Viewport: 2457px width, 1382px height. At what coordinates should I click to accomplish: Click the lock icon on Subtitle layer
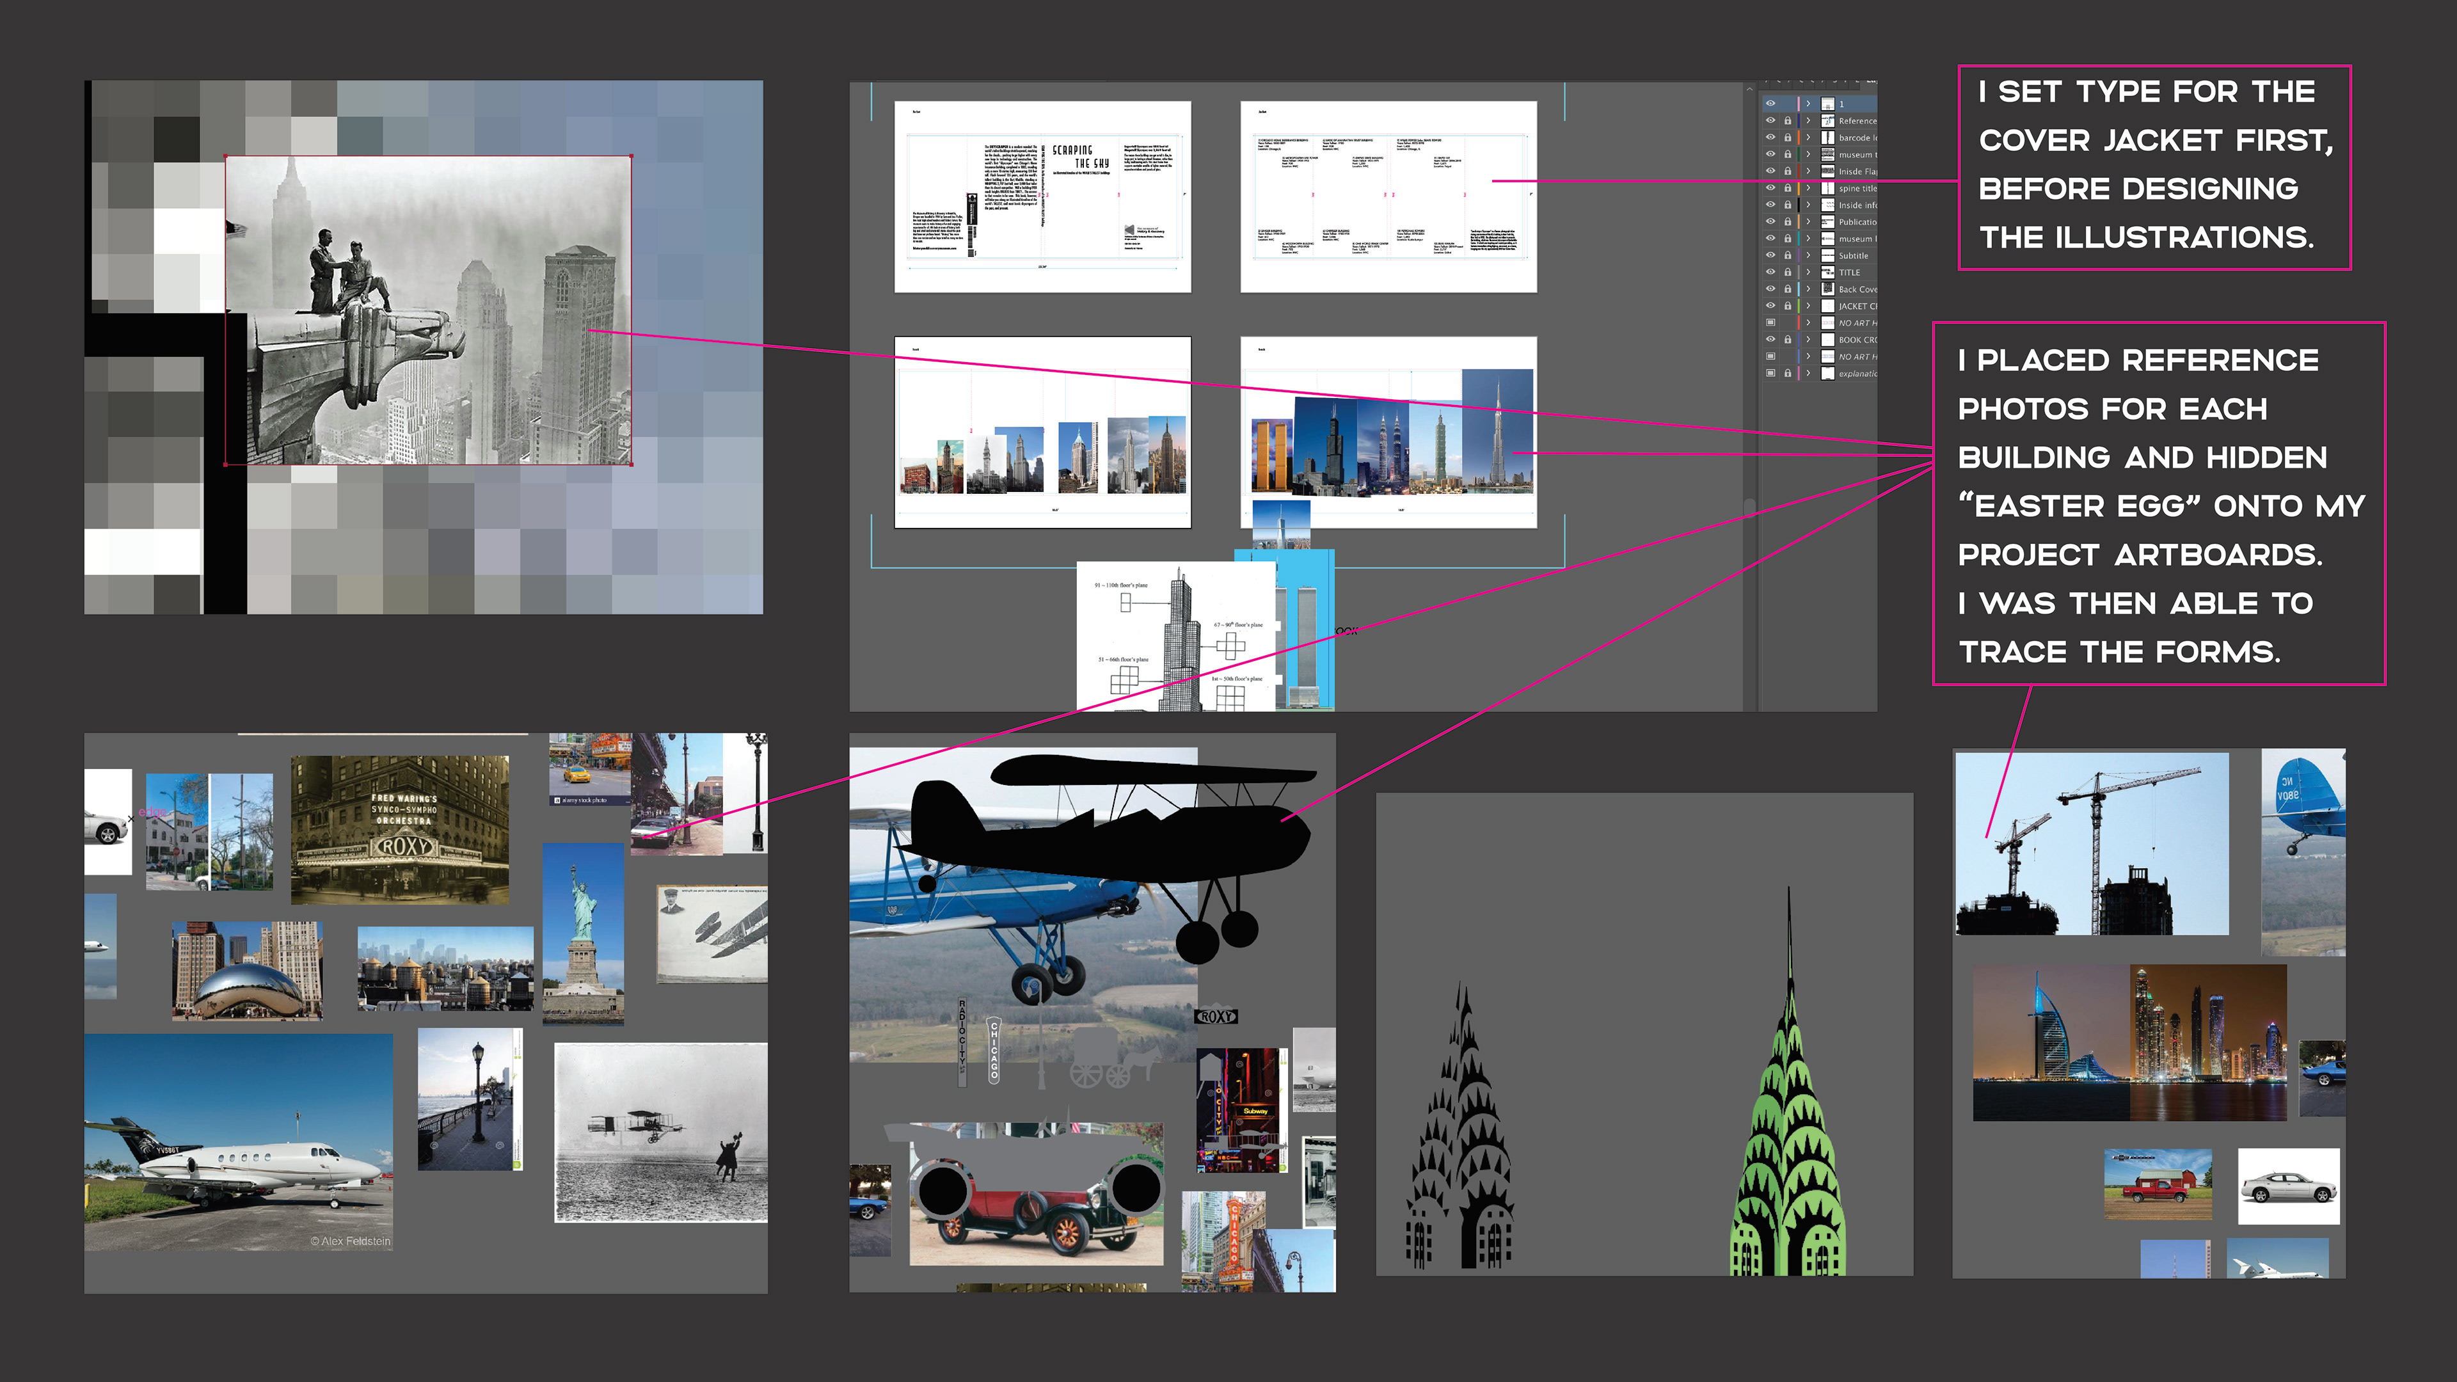[1788, 256]
